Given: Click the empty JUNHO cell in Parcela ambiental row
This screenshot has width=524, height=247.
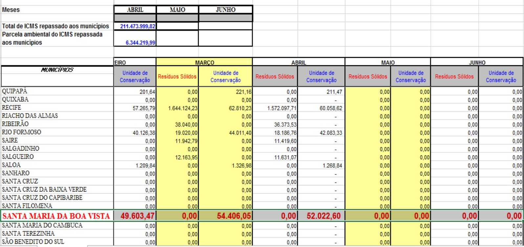Looking at the screenshot, I should click(226, 38).
